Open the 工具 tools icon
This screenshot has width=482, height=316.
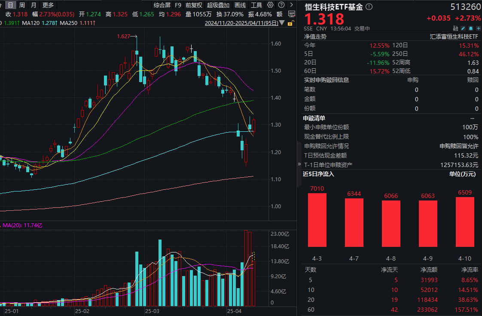click(256, 5)
